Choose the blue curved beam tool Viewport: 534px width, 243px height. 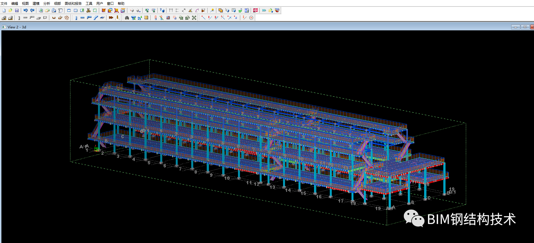(96, 18)
